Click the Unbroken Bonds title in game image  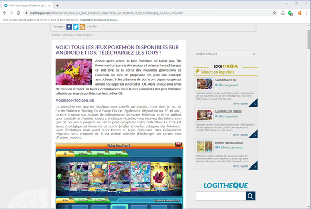tap(119, 146)
